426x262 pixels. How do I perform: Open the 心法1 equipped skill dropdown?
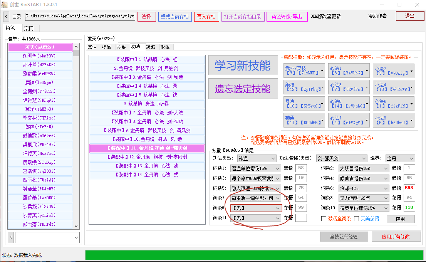pyautogui.click(x=349, y=71)
